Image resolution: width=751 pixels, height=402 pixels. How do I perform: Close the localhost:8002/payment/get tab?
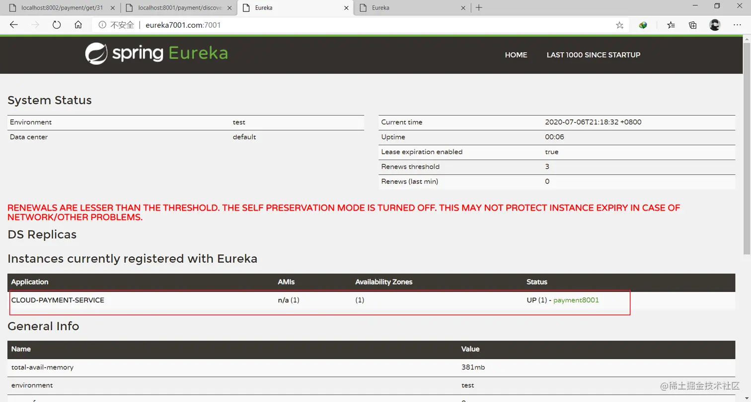click(112, 8)
